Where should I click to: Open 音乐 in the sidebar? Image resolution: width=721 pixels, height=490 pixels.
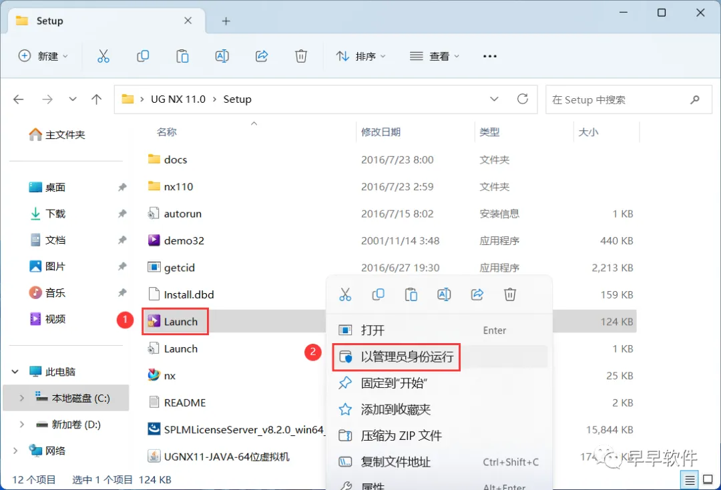tap(48, 293)
